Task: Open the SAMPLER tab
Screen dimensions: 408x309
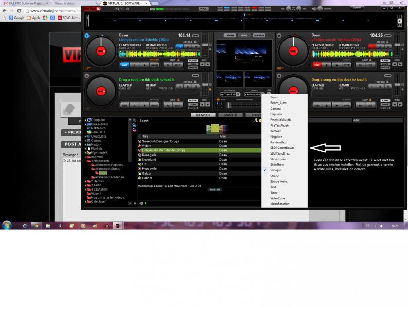Action: [230, 115]
